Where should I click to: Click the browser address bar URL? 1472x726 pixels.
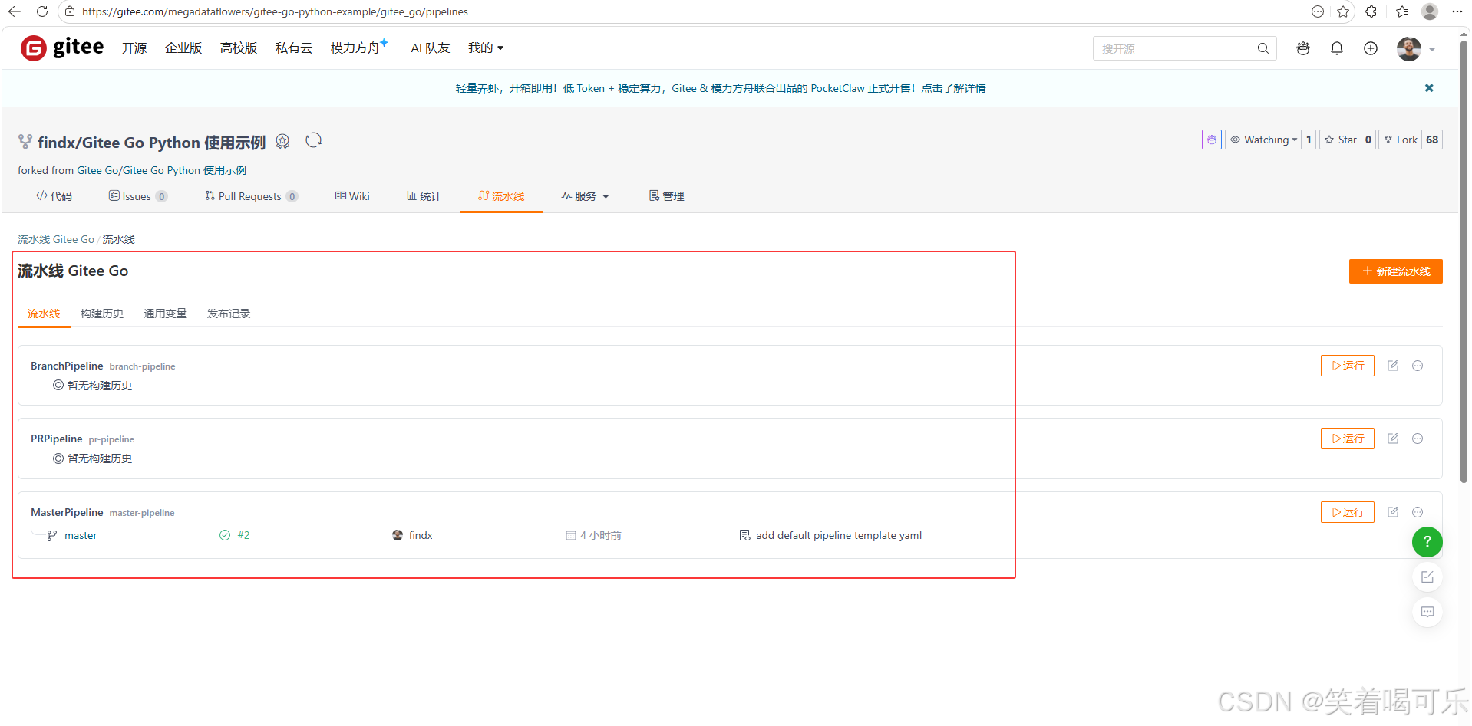[x=275, y=11]
